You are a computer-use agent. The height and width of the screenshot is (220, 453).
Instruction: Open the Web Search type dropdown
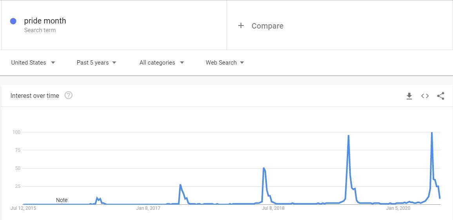225,63
